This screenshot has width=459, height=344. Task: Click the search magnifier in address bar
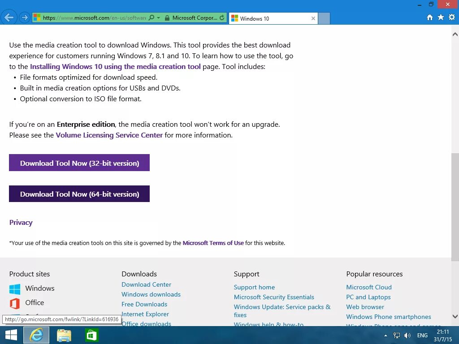point(152,17)
